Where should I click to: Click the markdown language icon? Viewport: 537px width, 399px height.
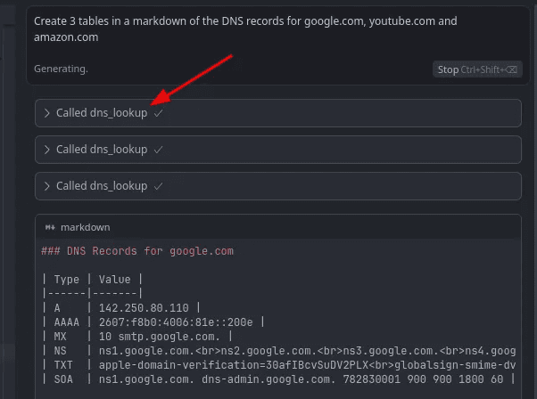[x=50, y=228]
